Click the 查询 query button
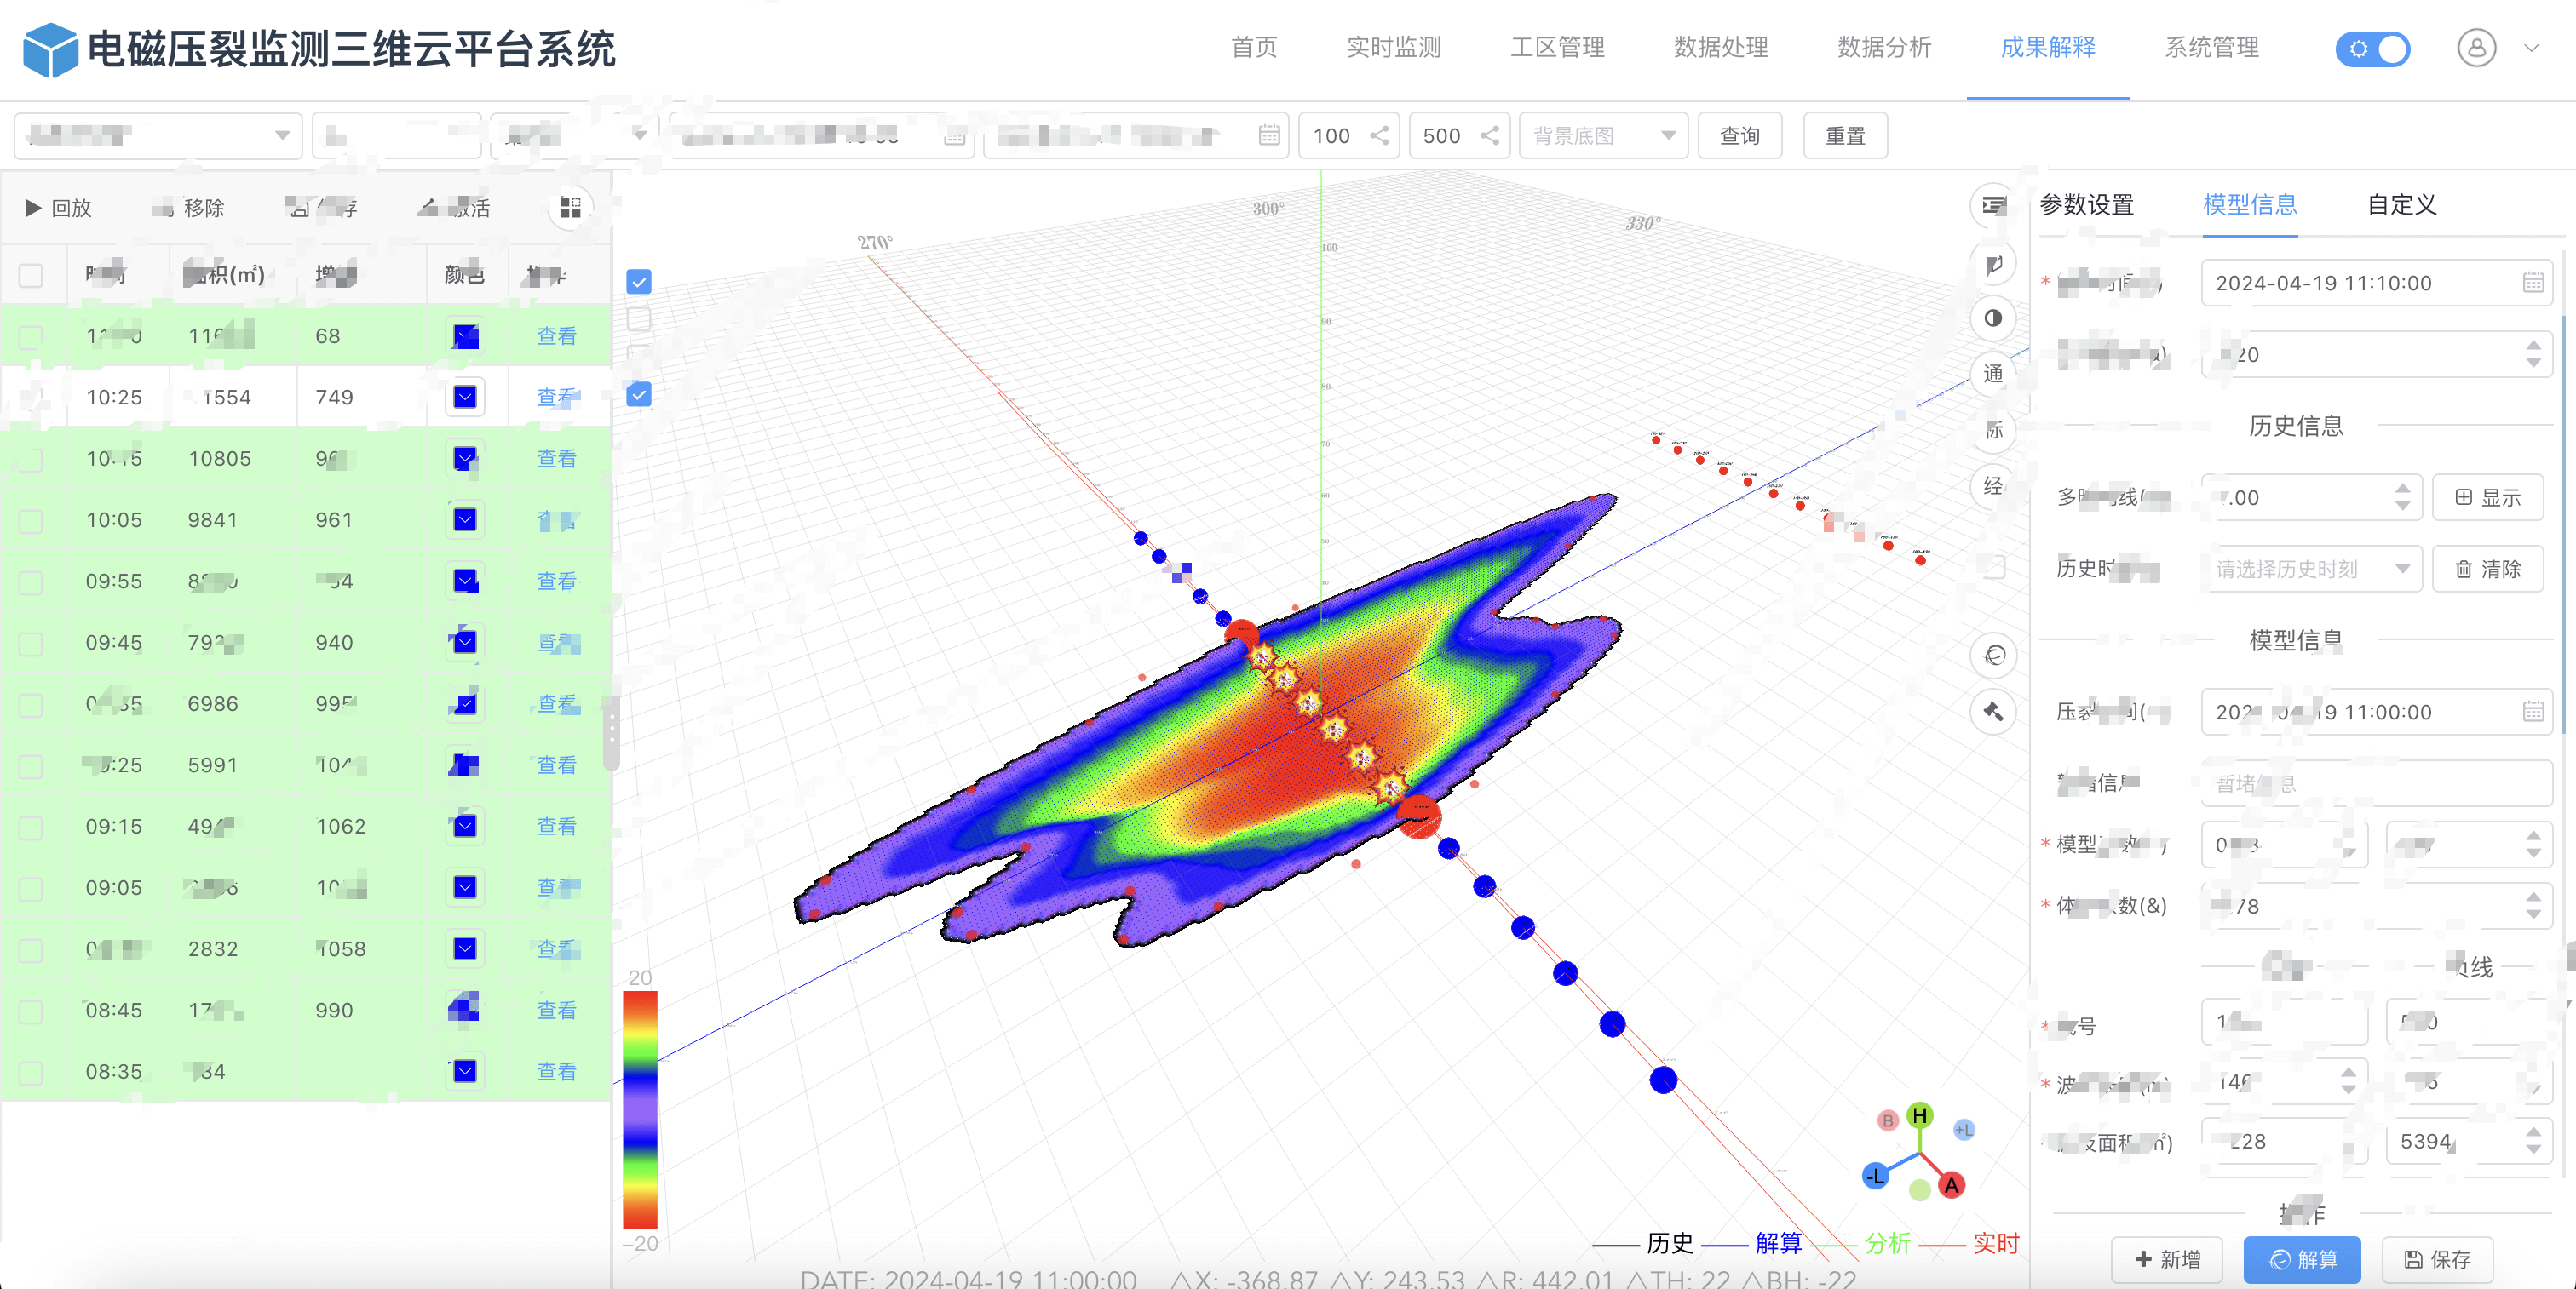The height and width of the screenshot is (1289, 2576). (x=1740, y=135)
